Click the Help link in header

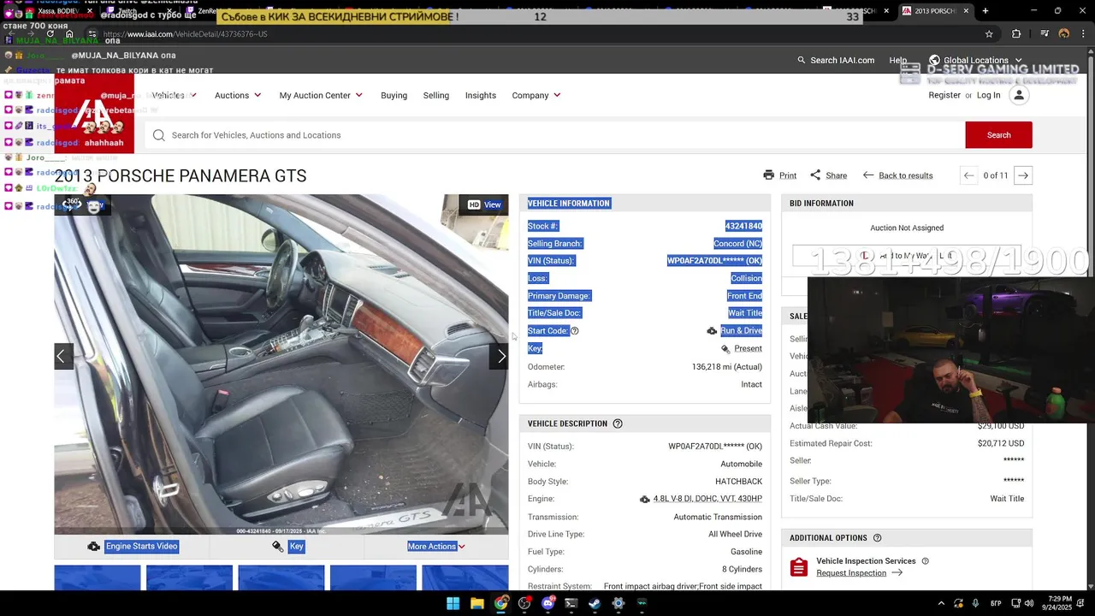coord(897,60)
